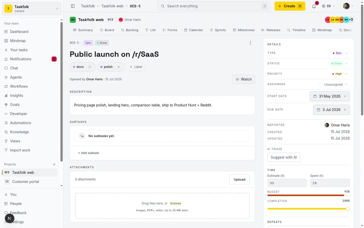Screen dimensions: 364x228
Task: Open the notifications bell icon
Action: coord(314,6)
